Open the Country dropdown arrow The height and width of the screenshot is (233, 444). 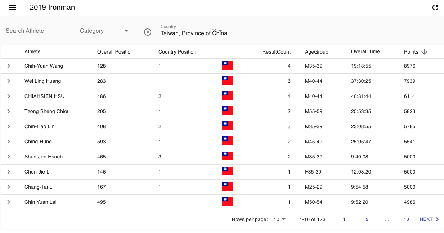pos(220,31)
